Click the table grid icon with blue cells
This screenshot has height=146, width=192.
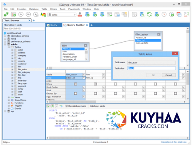[117, 14]
